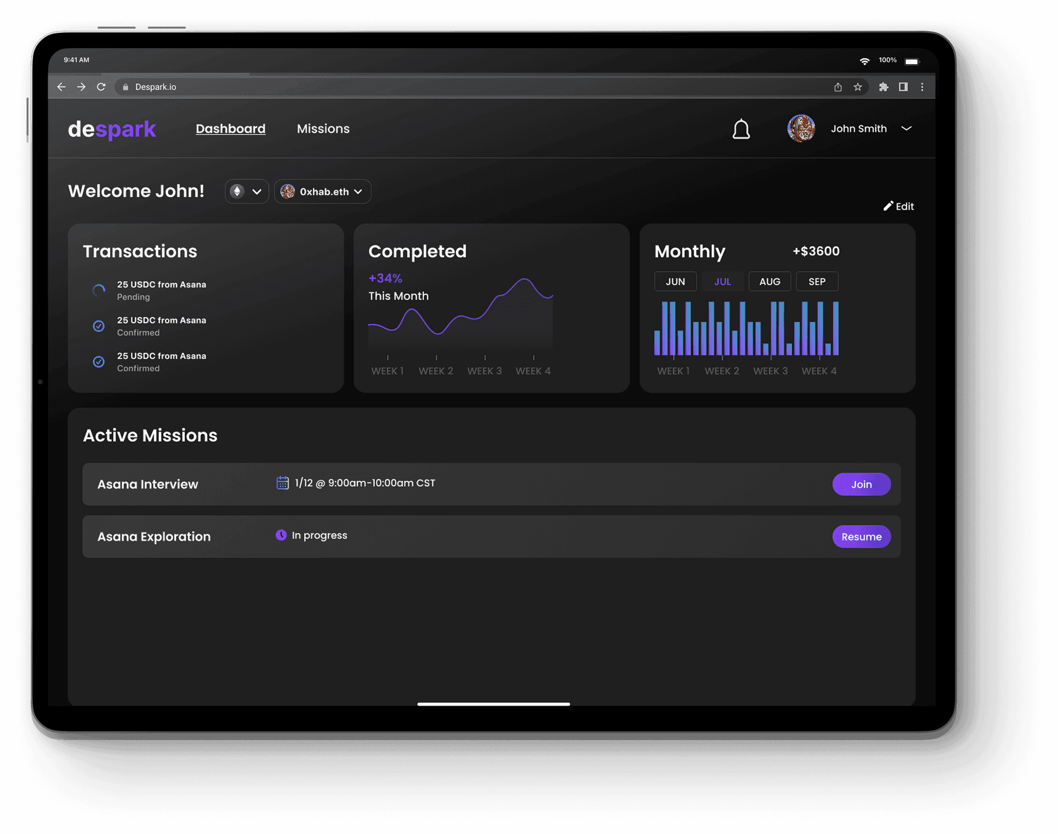Toggle the browser side panel icon
Screen dimensions: 1058x834
(x=903, y=87)
